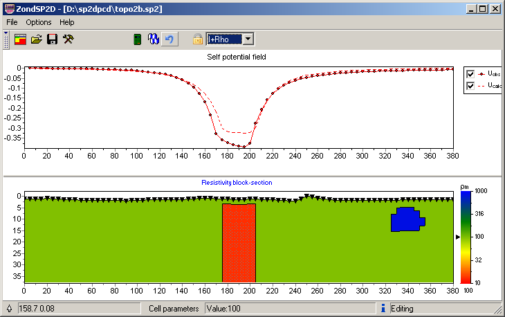The width and height of the screenshot is (505, 317).
Task: Click the black pointer marker beside color scale
Action: tap(457, 237)
